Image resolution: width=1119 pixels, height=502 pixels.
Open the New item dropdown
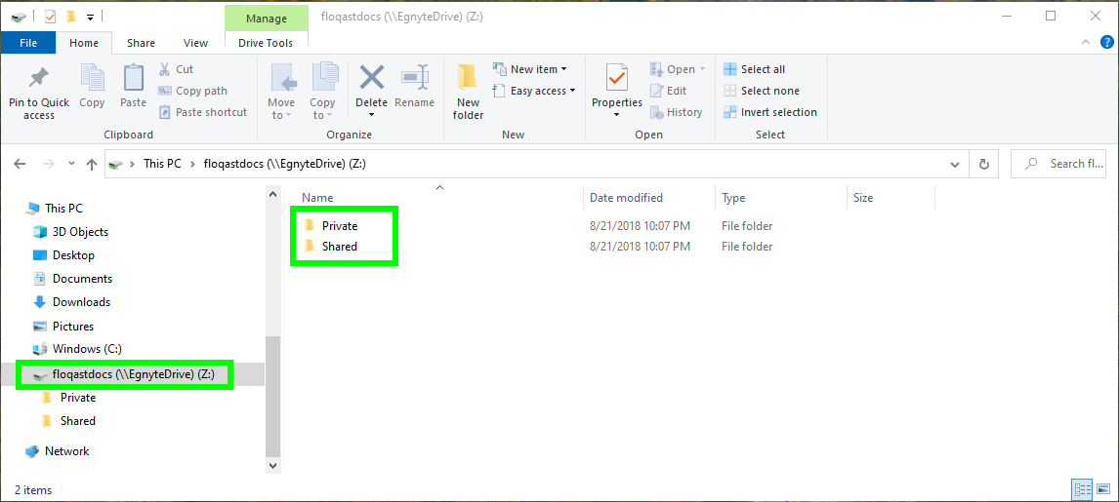(529, 69)
